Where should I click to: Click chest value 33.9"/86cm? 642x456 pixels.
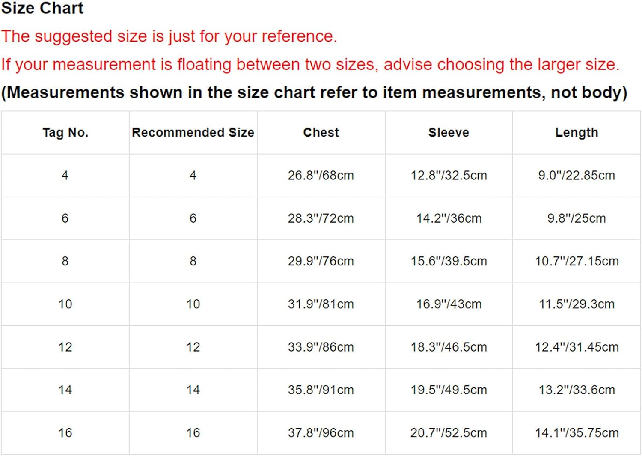(321, 347)
